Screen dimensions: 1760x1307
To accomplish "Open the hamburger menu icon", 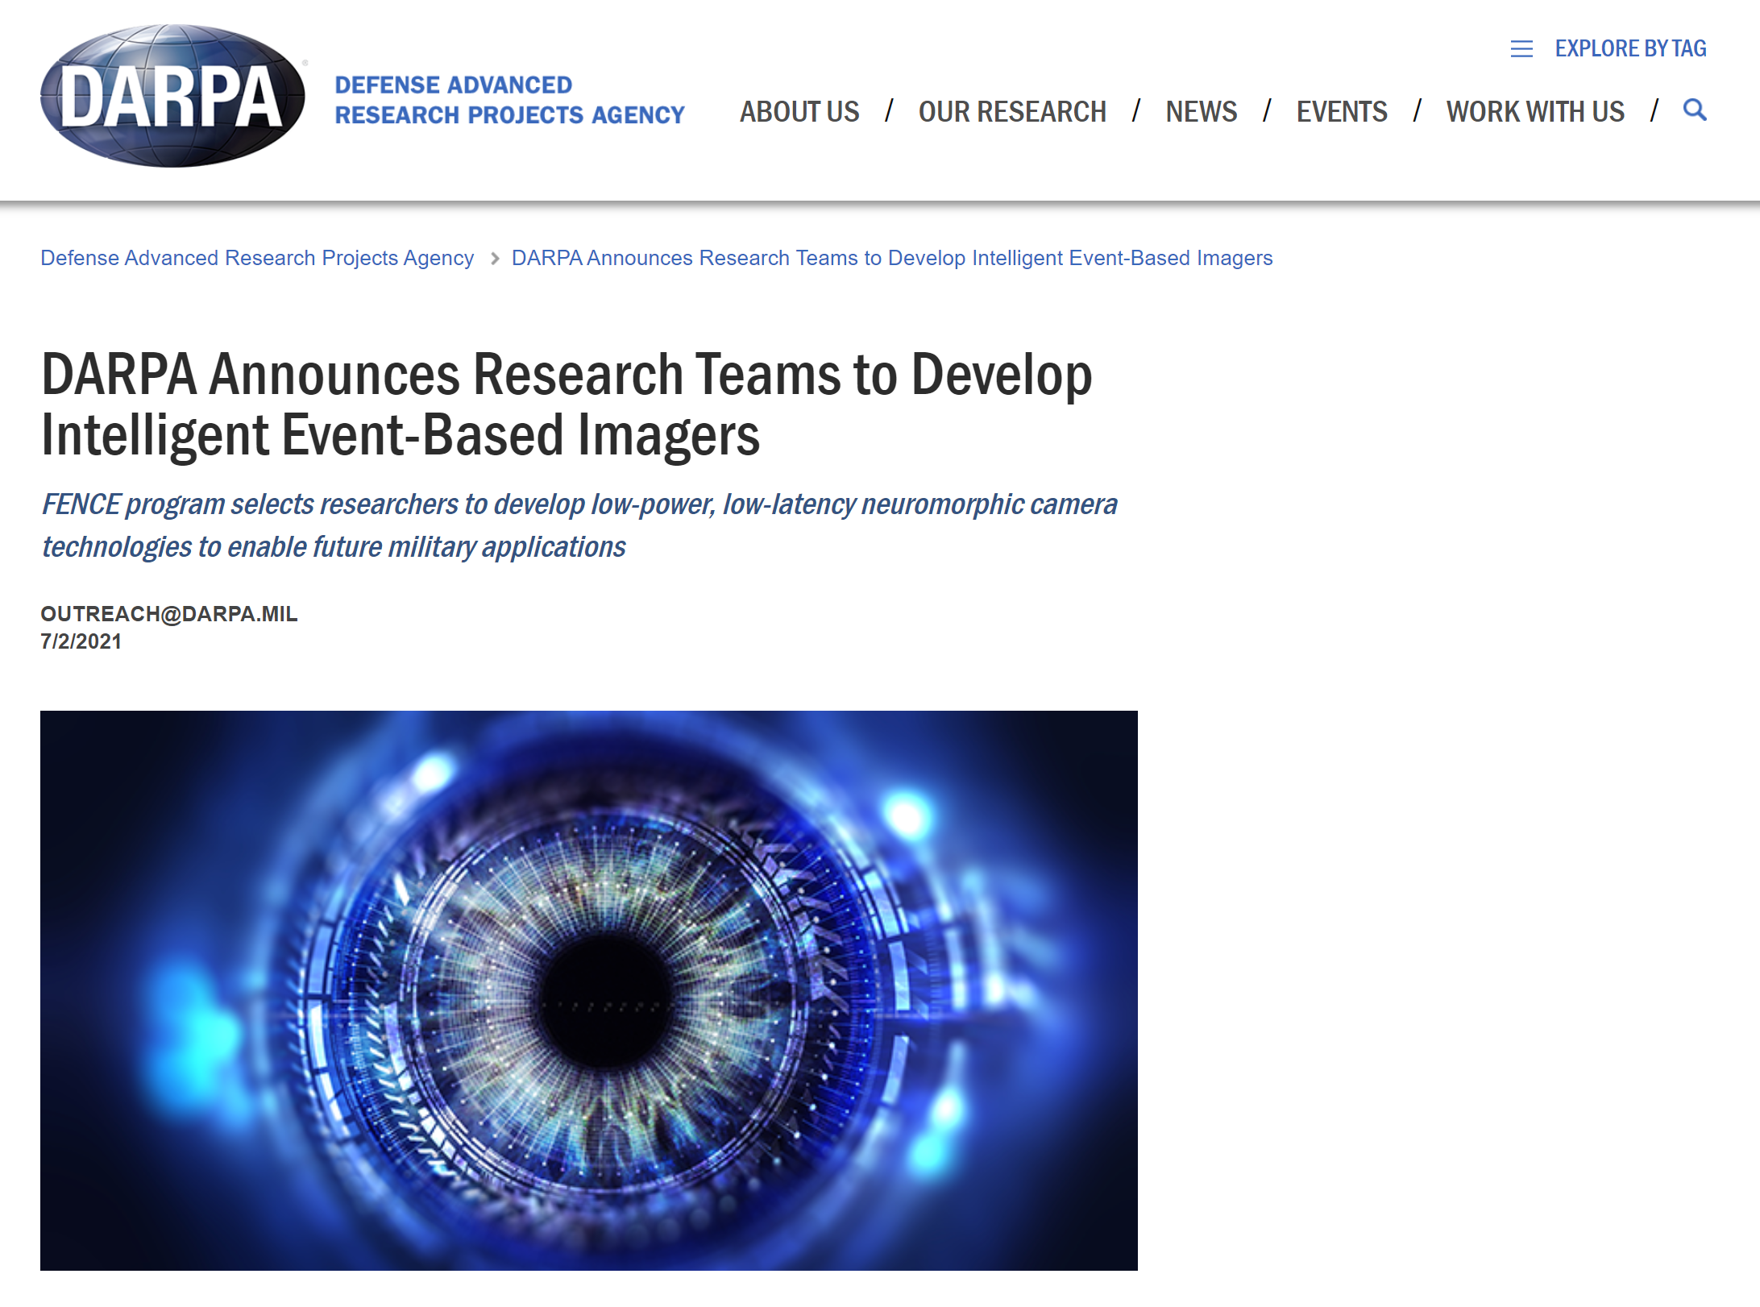I will click(1521, 49).
